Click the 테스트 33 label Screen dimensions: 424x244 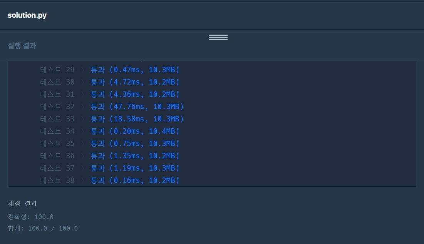pos(57,119)
